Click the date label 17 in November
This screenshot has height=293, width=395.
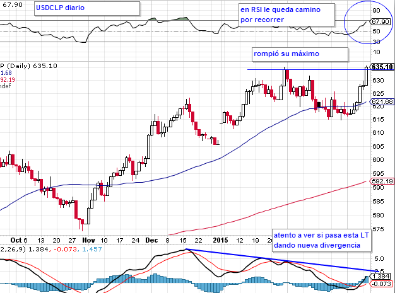[x=120, y=241]
